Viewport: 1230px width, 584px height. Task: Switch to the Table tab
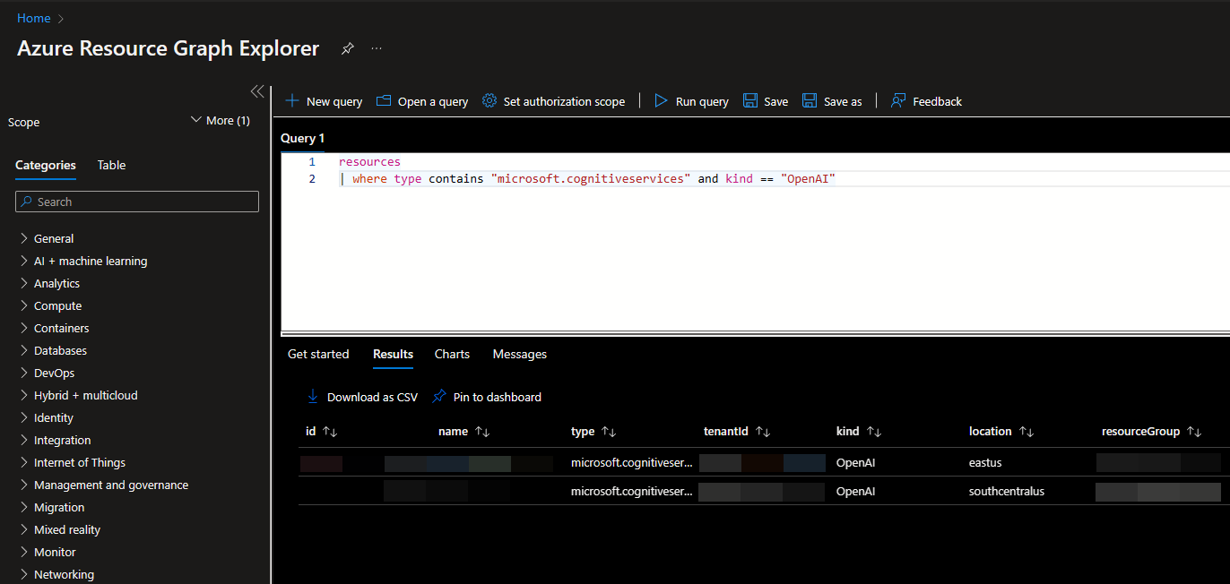111,165
